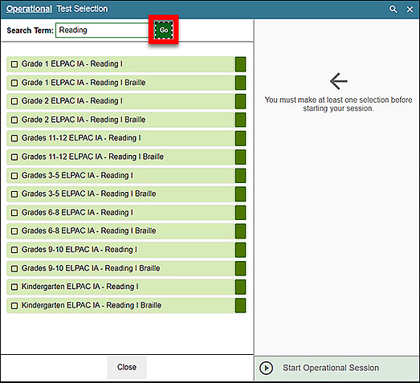This screenshot has height=383, width=420.
Task: Click dark green block on Grade 1 Reading I row
Action: [x=240, y=64]
